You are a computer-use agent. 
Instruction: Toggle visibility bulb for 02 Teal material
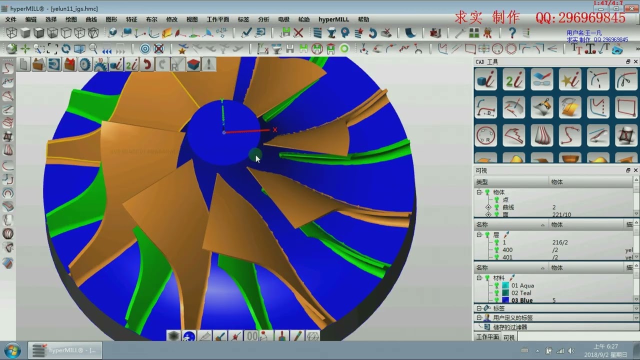497,293
